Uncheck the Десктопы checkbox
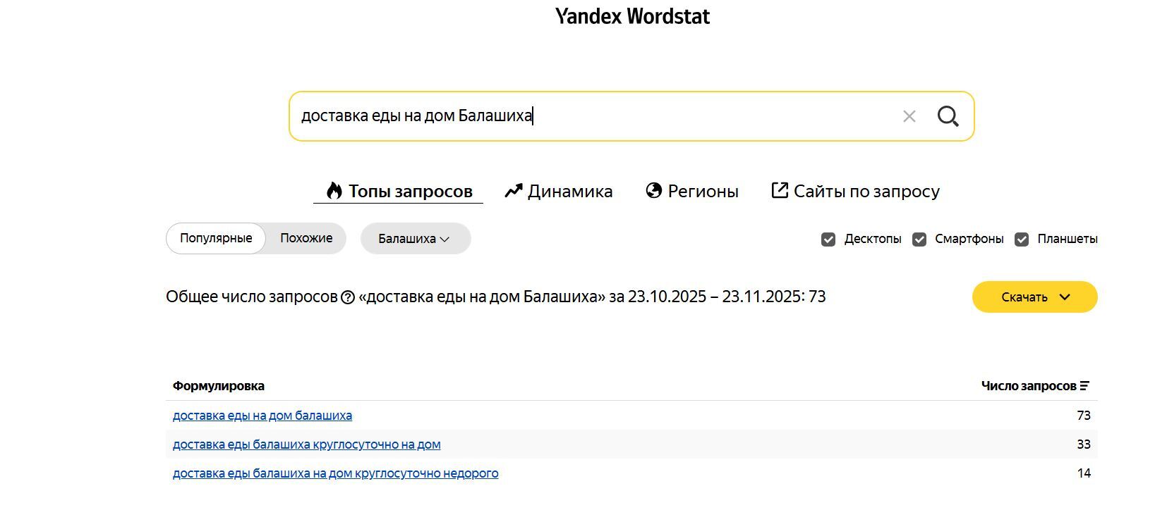 [828, 239]
